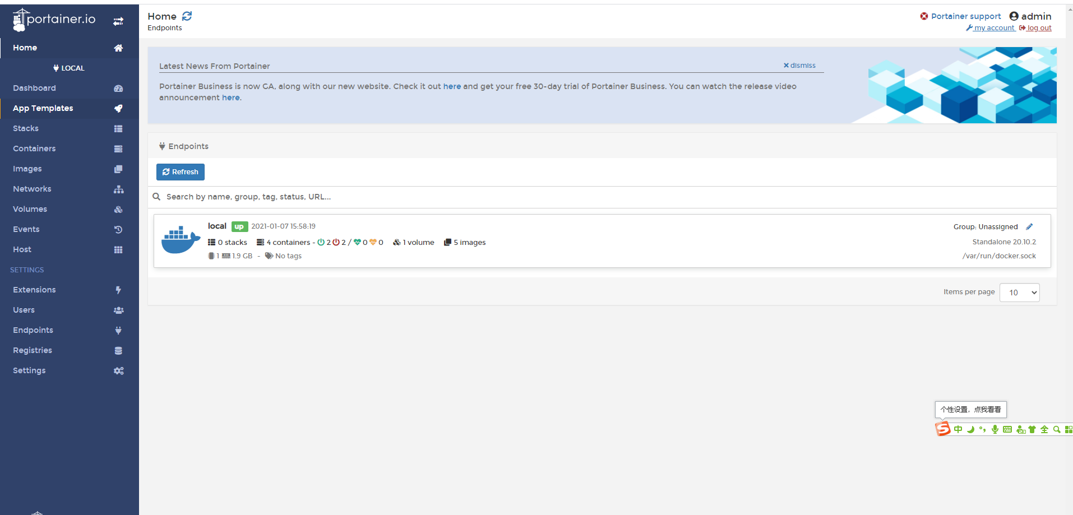Viewport: 1073px width, 515px height.
Task: Click the moon icon in IME toolbar
Action: tap(970, 430)
